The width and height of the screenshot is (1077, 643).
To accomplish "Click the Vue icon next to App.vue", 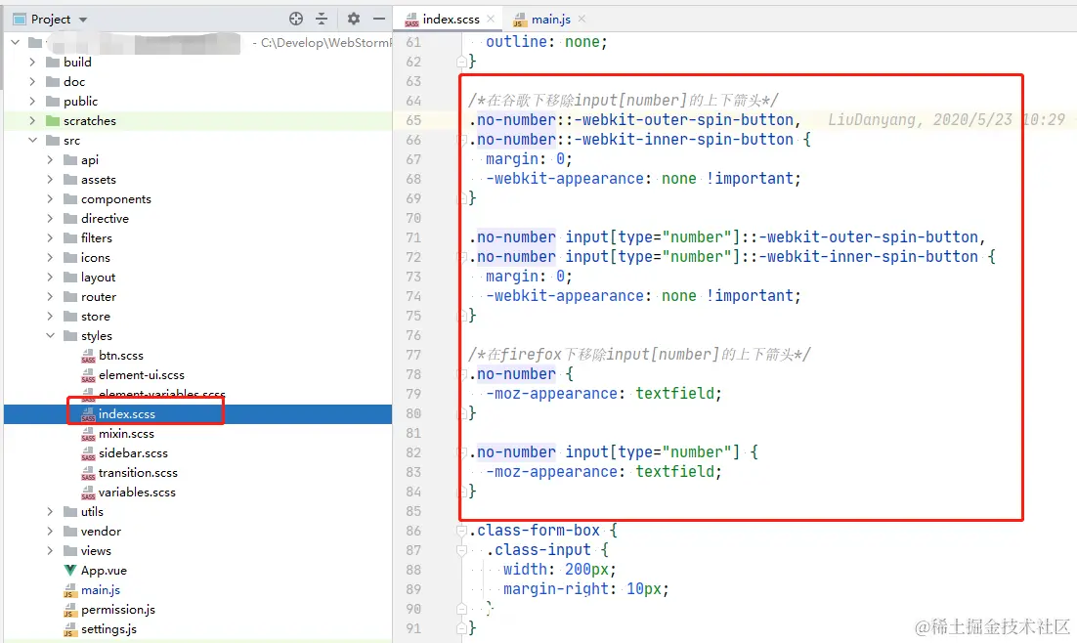I will click(70, 571).
